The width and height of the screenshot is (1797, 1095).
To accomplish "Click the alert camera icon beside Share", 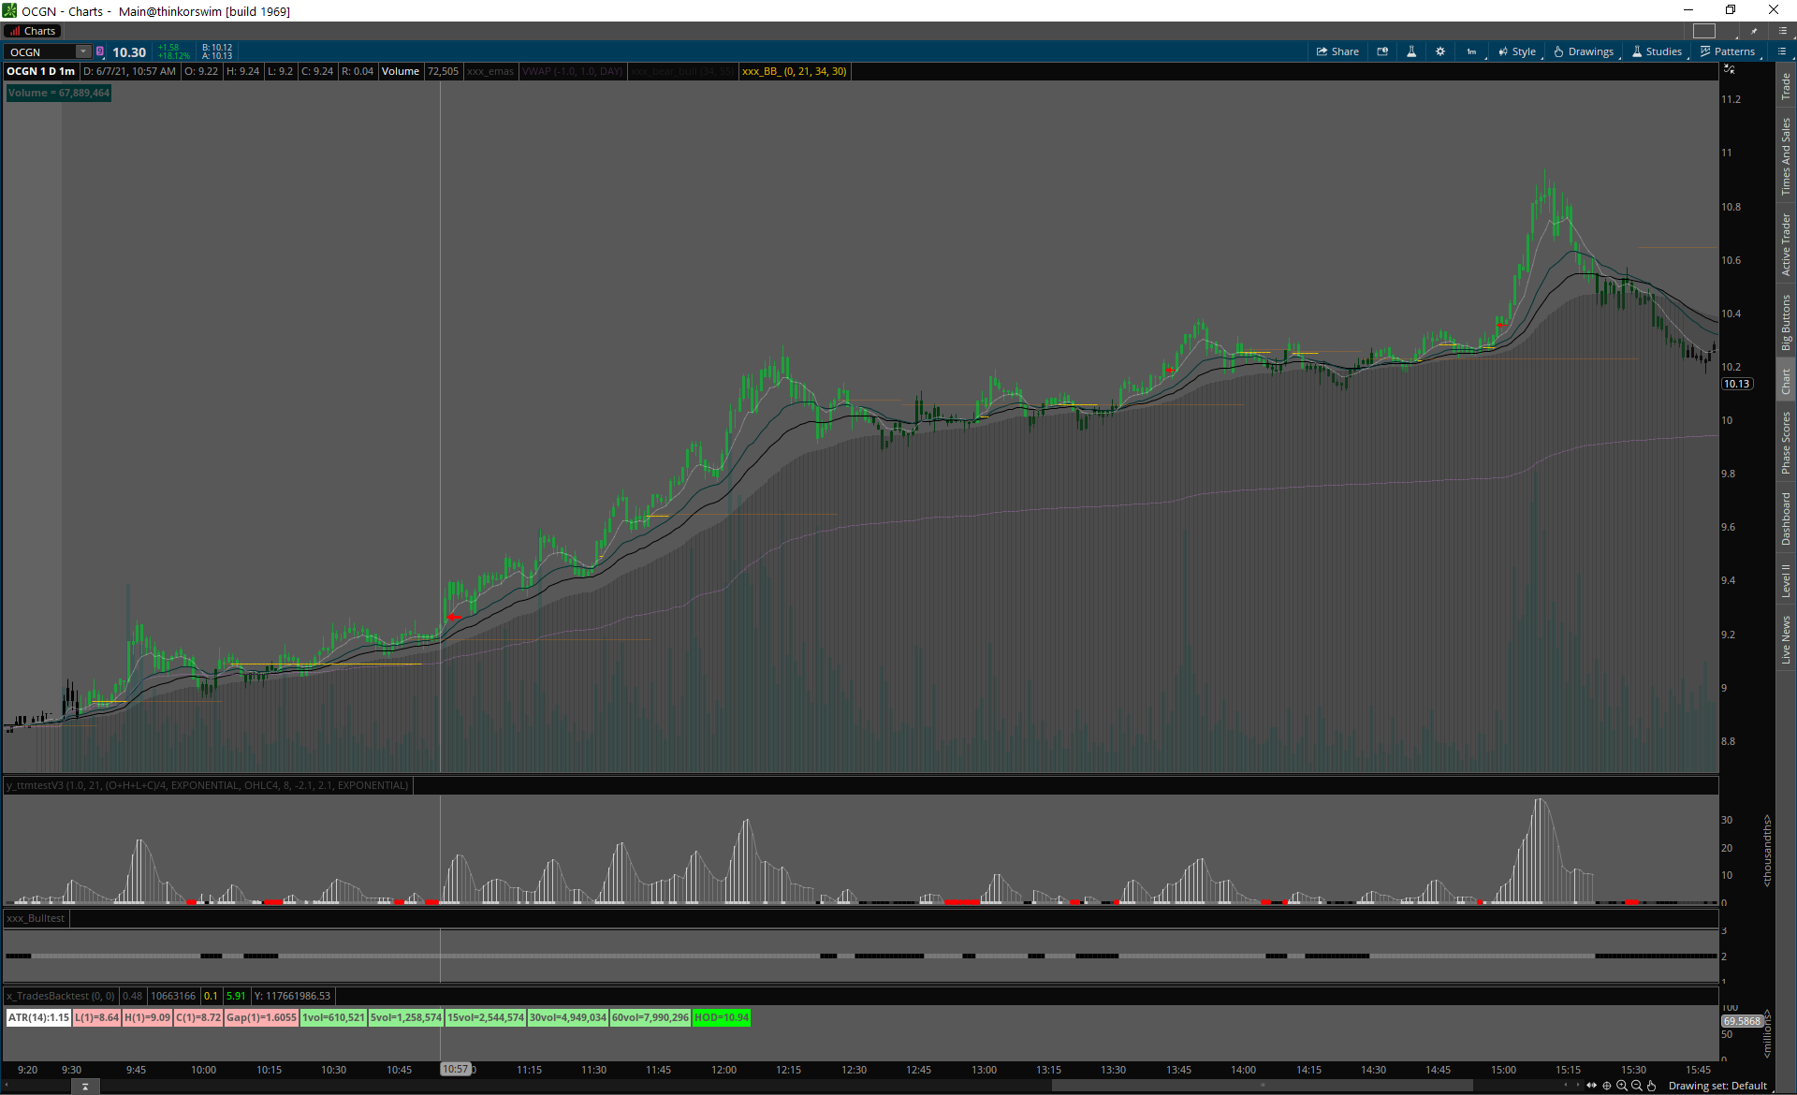I will coord(1382,51).
